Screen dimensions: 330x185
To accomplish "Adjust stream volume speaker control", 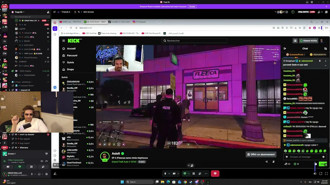I will 315,174.
